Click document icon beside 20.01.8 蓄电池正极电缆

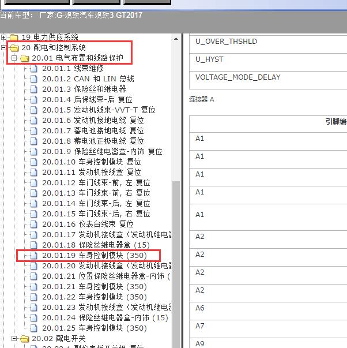click(x=33, y=141)
